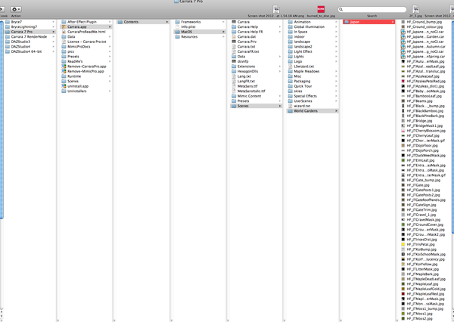Click the CarraraProReadMe.html file icon
This screenshot has height=322, width=454.
click(x=64, y=32)
